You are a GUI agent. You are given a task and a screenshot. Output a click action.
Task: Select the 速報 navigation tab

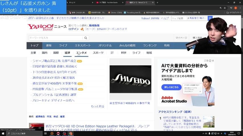coord(49,45)
